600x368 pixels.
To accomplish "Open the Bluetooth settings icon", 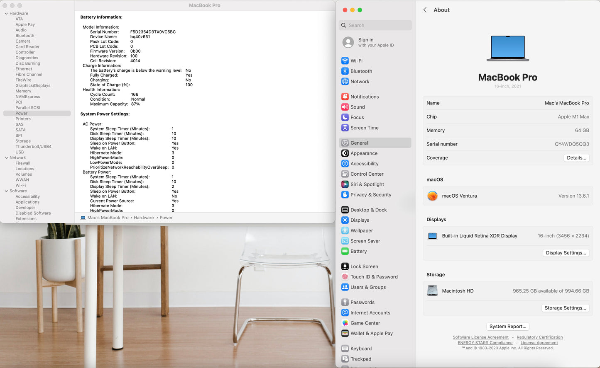I will [345, 71].
